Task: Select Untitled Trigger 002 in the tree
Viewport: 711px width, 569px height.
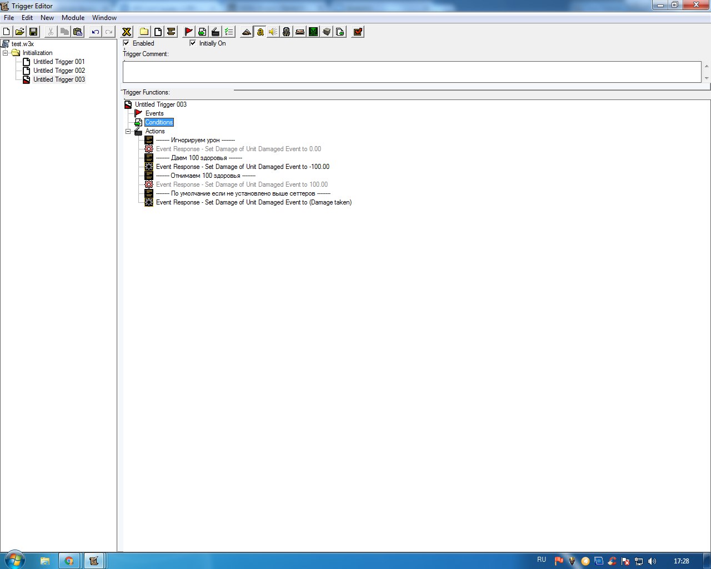Action: (x=59, y=71)
